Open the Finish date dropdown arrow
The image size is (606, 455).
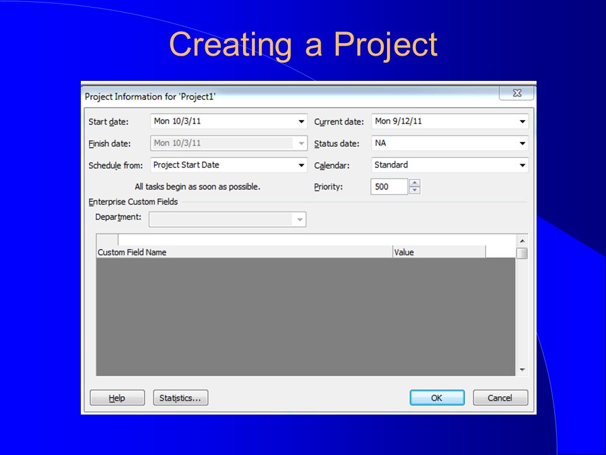(301, 143)
